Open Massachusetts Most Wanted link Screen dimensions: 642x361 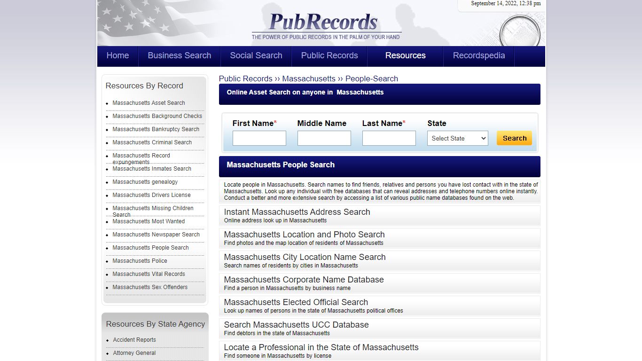point(149,221)
